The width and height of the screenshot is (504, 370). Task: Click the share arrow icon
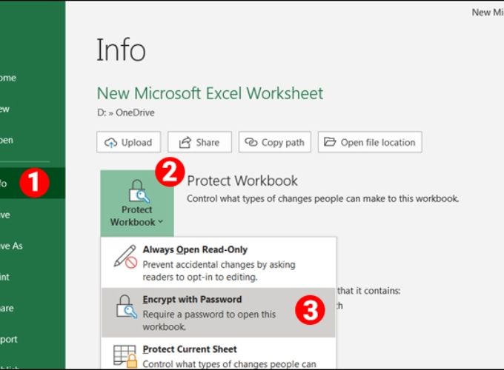click(x=185, y=142)
